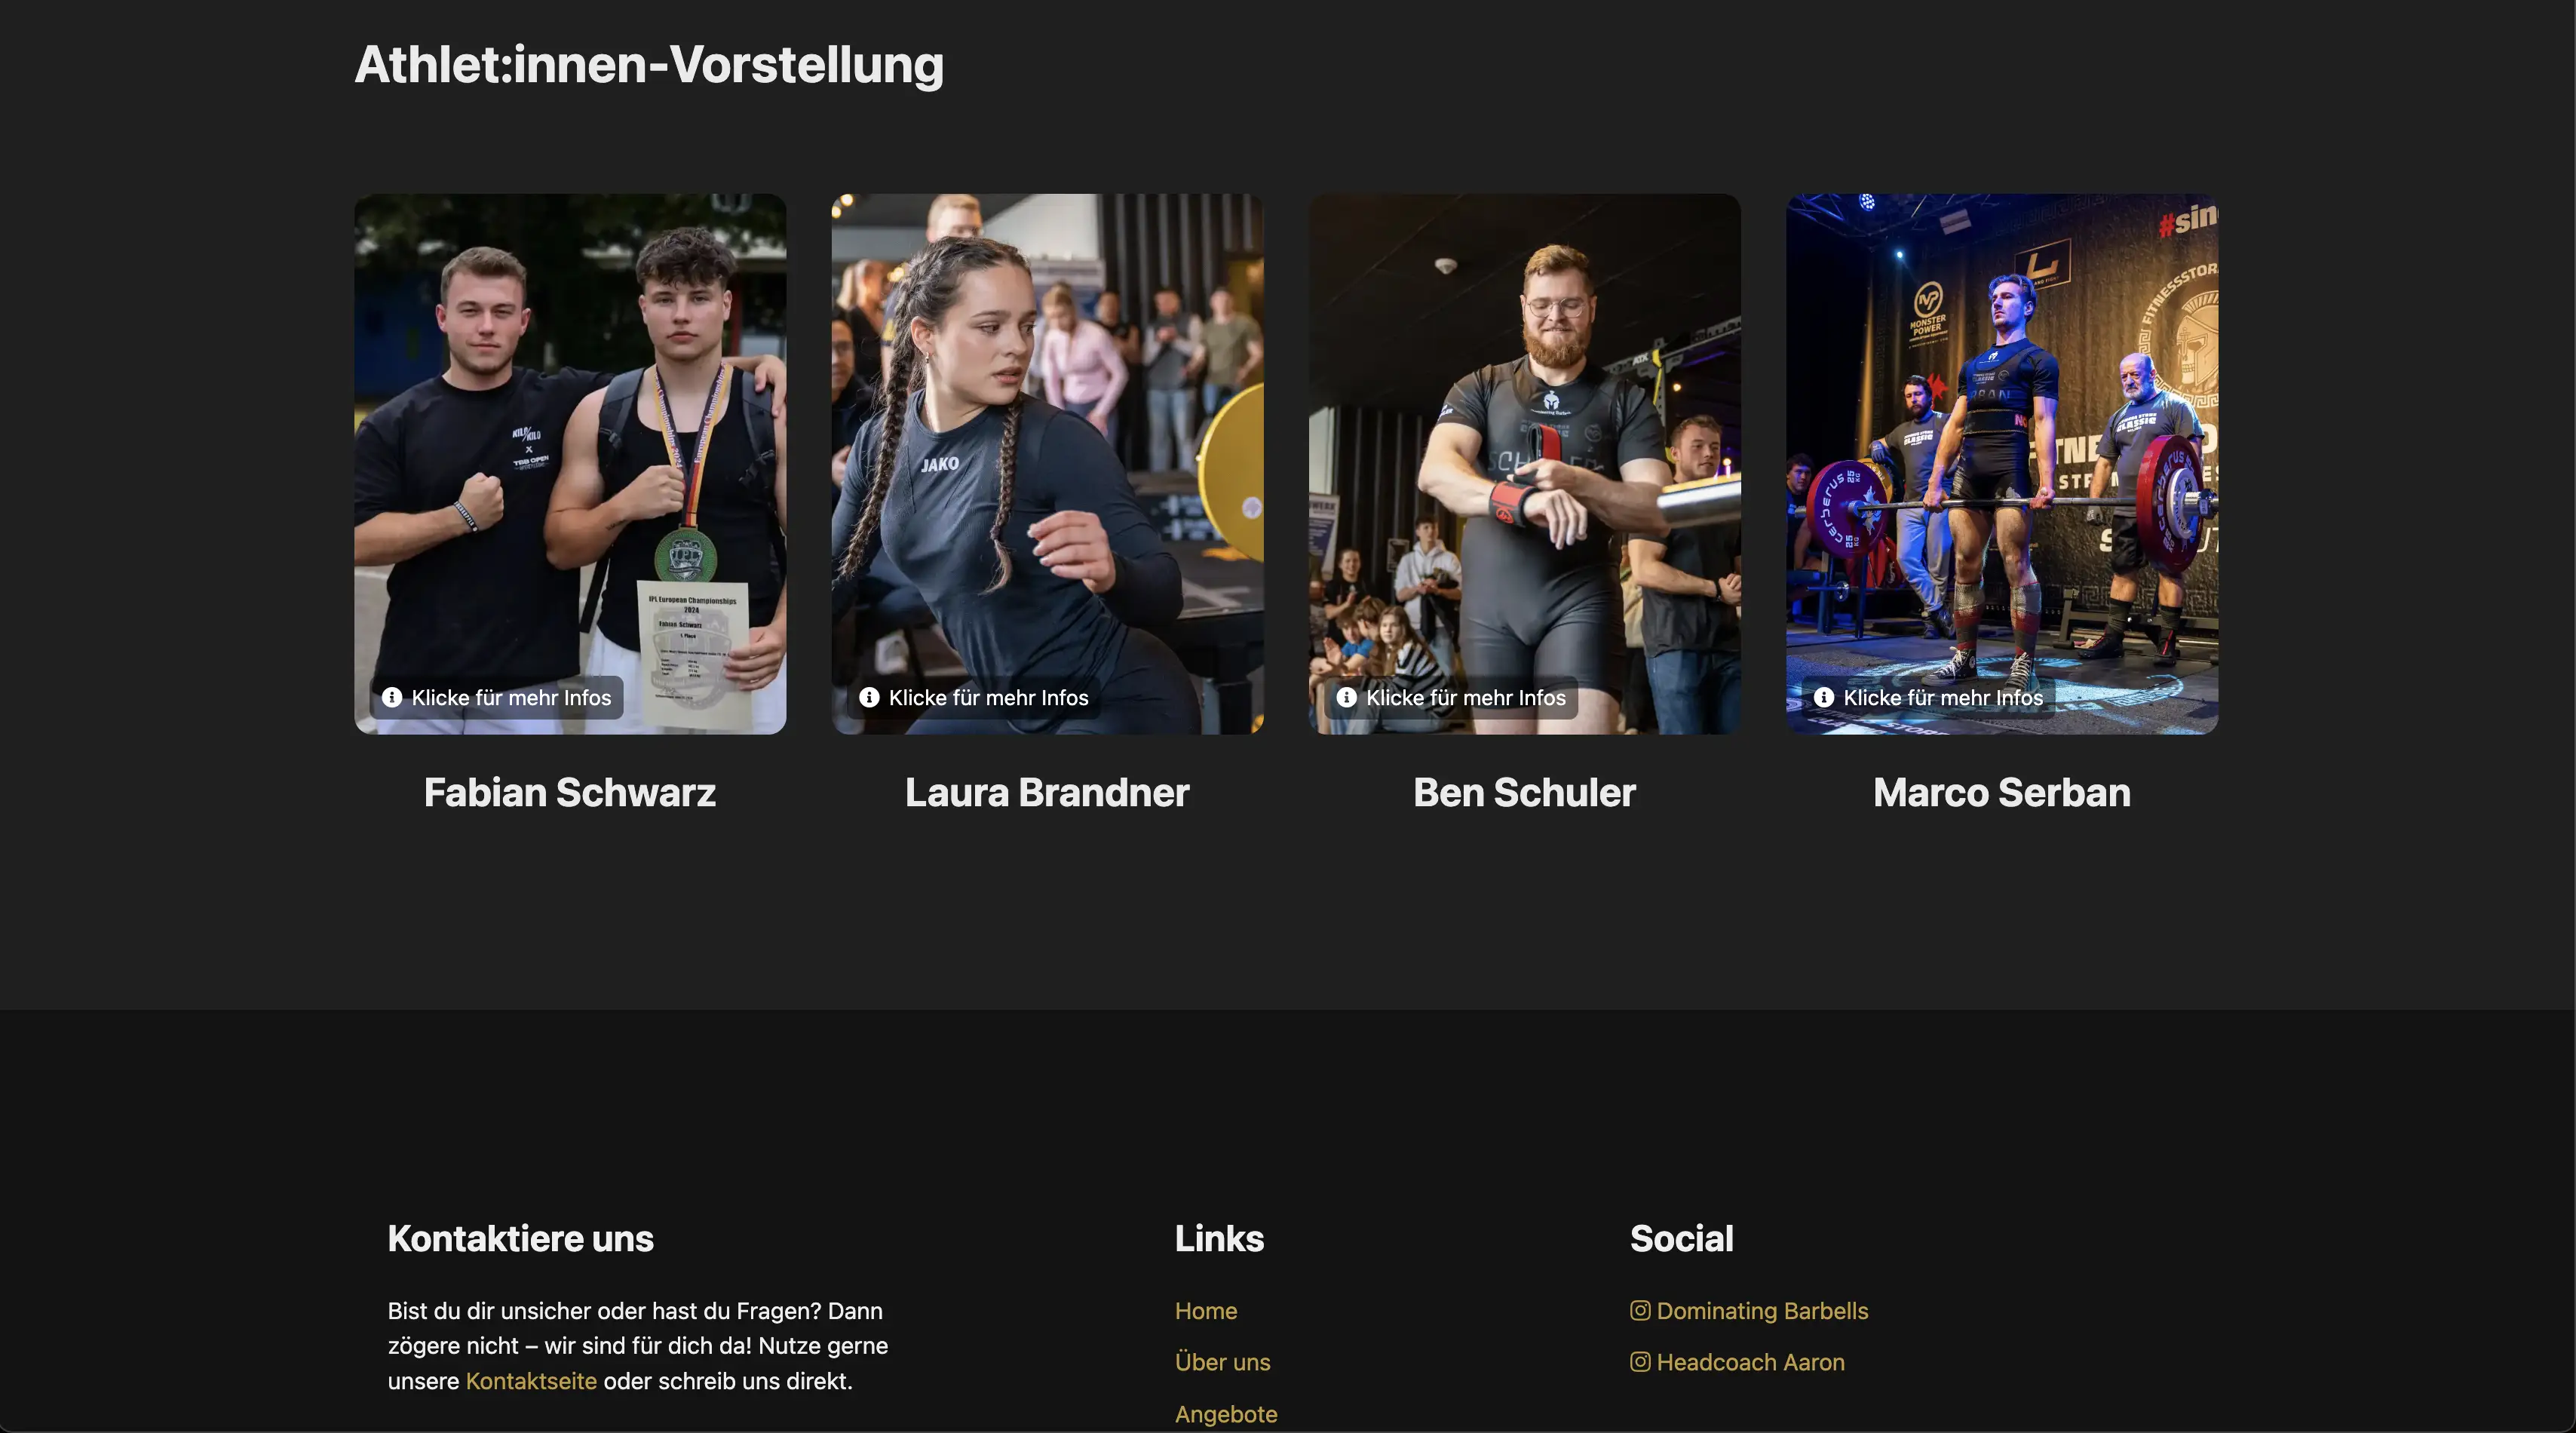
Task: Click 'Klicke für mehr Infos' on Laura's card
Action: (x=988, y=698)
